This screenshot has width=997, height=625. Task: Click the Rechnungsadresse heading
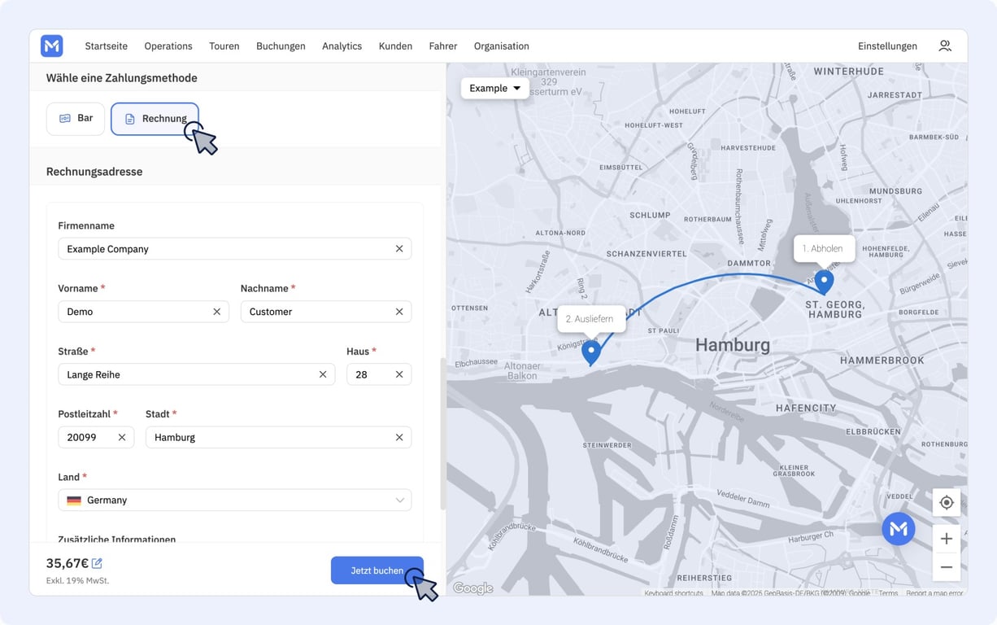coord(94,172)
